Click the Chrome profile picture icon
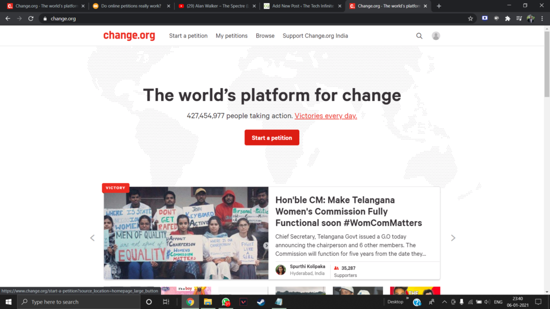This screenshot has width=550, height=309. pyautogui.click(x=531, y=19)
